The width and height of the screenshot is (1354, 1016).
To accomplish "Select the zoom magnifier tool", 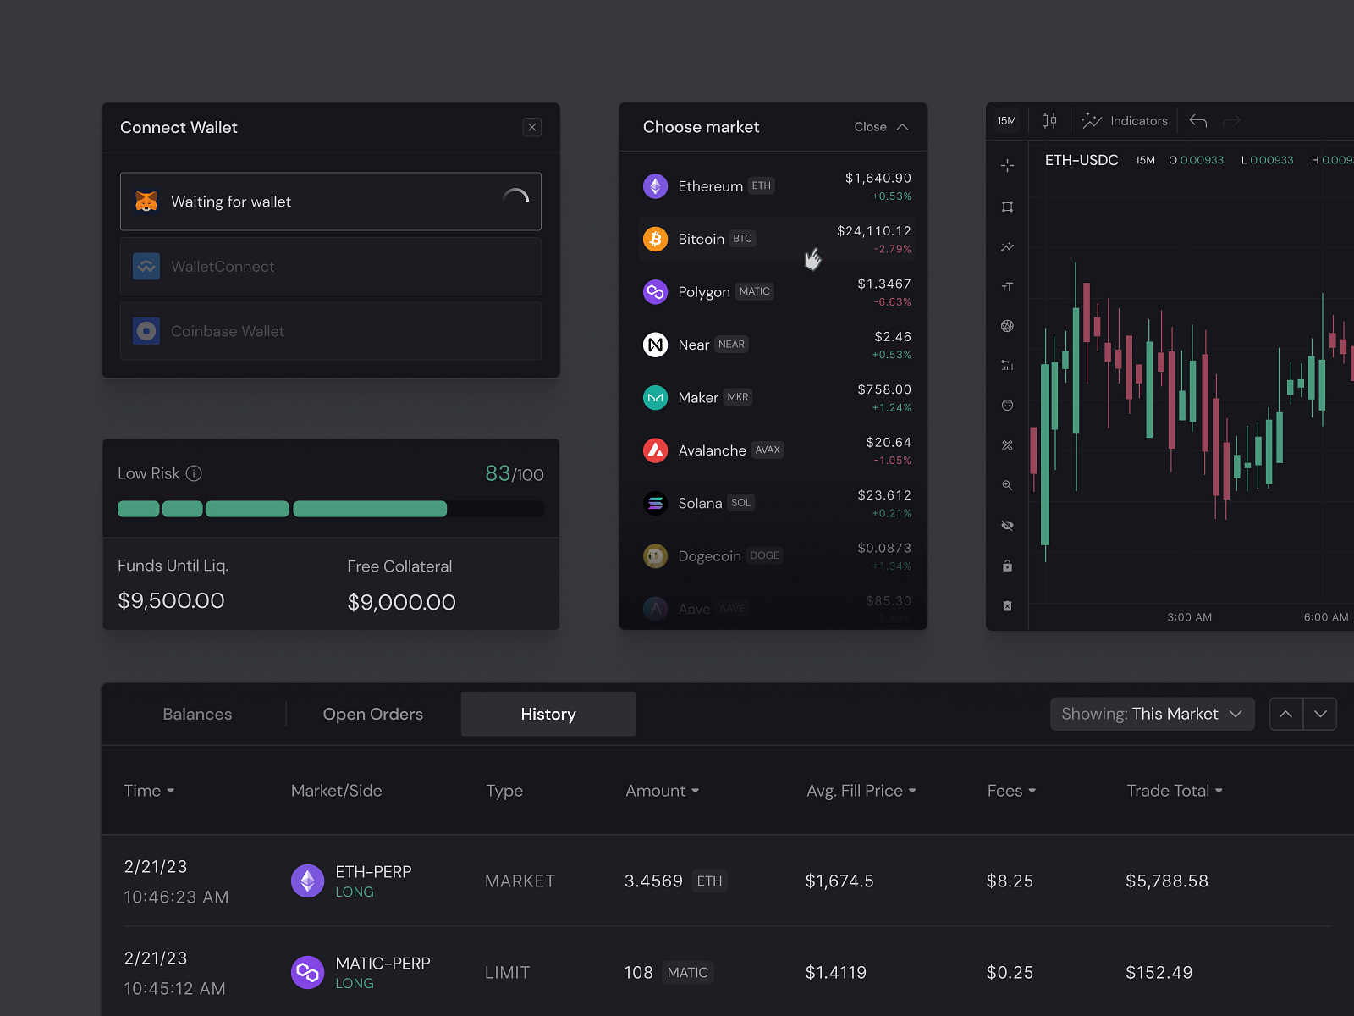I will [x=1007, y=485].
